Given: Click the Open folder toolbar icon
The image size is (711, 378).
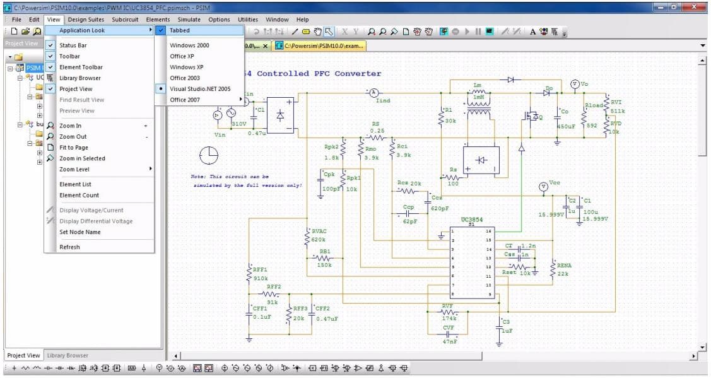Looking at the screenshot, I should pos(25,32).
